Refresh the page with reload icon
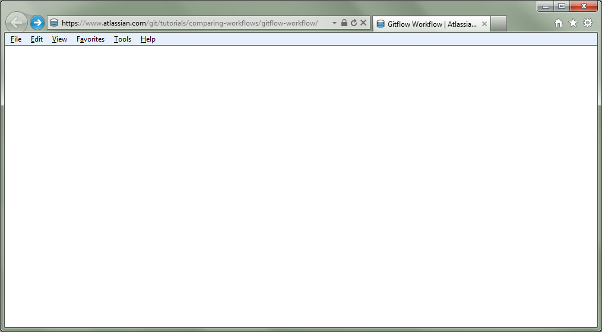This screenshot has height=332, width=602. (x=354, y=23)
